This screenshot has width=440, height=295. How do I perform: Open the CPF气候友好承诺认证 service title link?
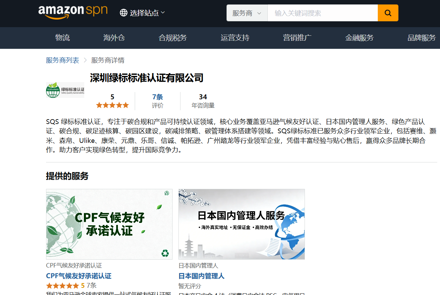79,276
